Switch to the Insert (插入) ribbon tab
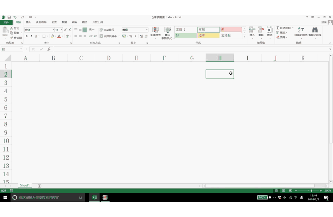The image size is (333, 217). coord(28,22)
